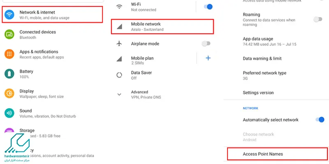Open Preferred network type 3G selector
329x164 pixels.
tap(276, 75)
